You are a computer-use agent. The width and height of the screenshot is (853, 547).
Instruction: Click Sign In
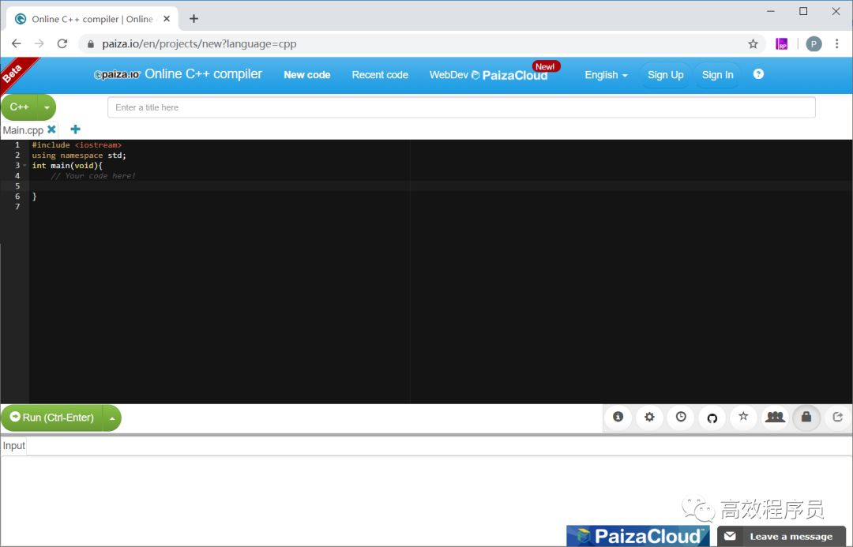coord(717,75)
